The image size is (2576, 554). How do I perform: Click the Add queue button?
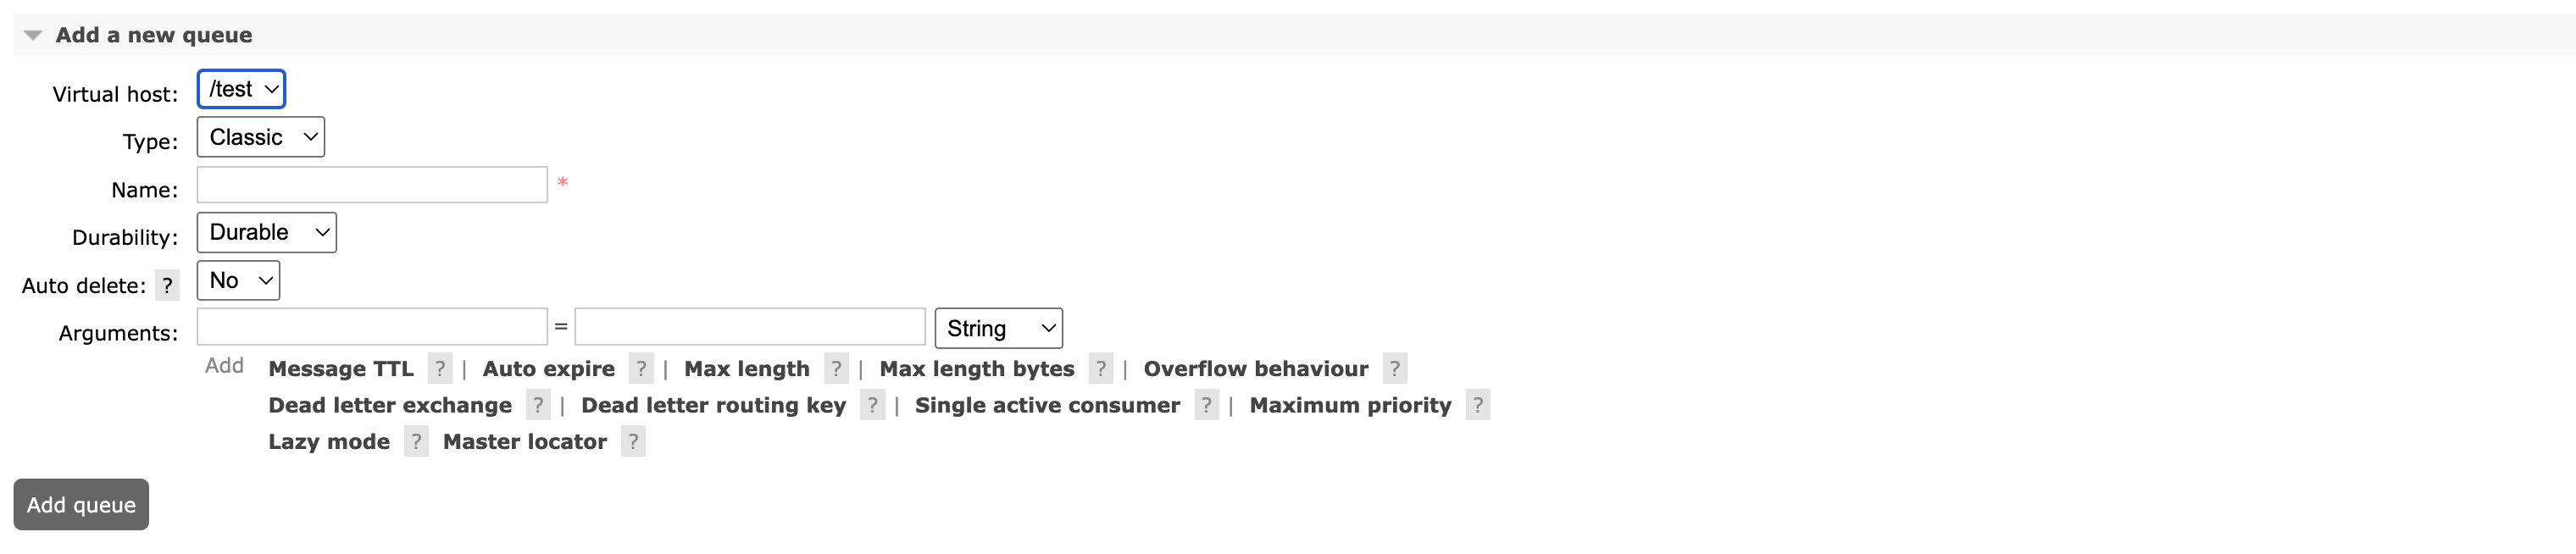point(81,505)
